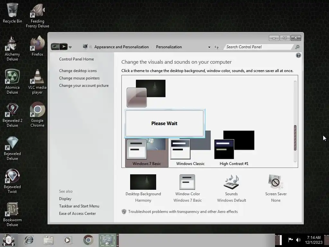Open the Window Color setting
The height and width of the screenshot is (247, 329).
coord(187,188)
